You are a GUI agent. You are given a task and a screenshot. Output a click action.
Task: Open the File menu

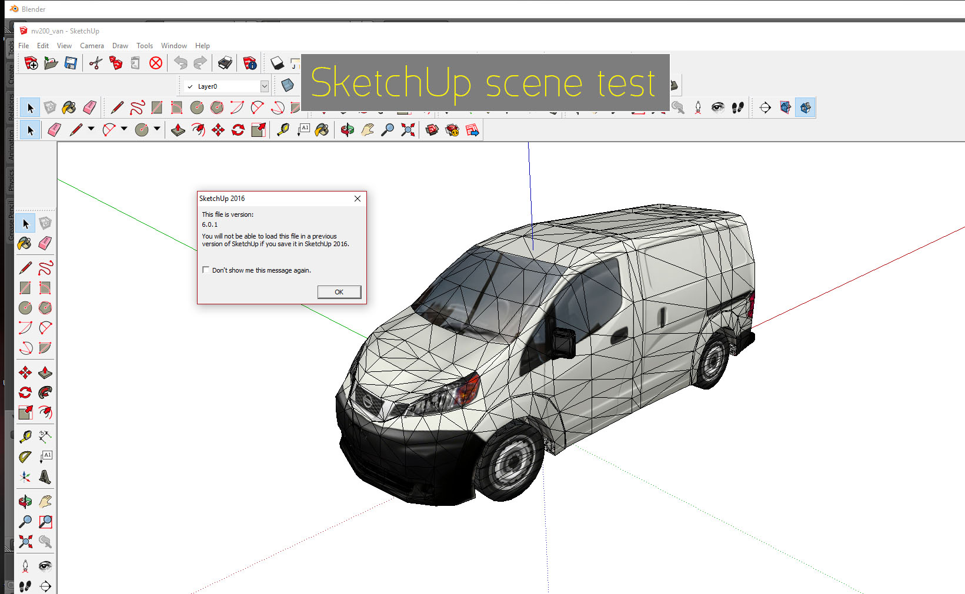point(24,46)
